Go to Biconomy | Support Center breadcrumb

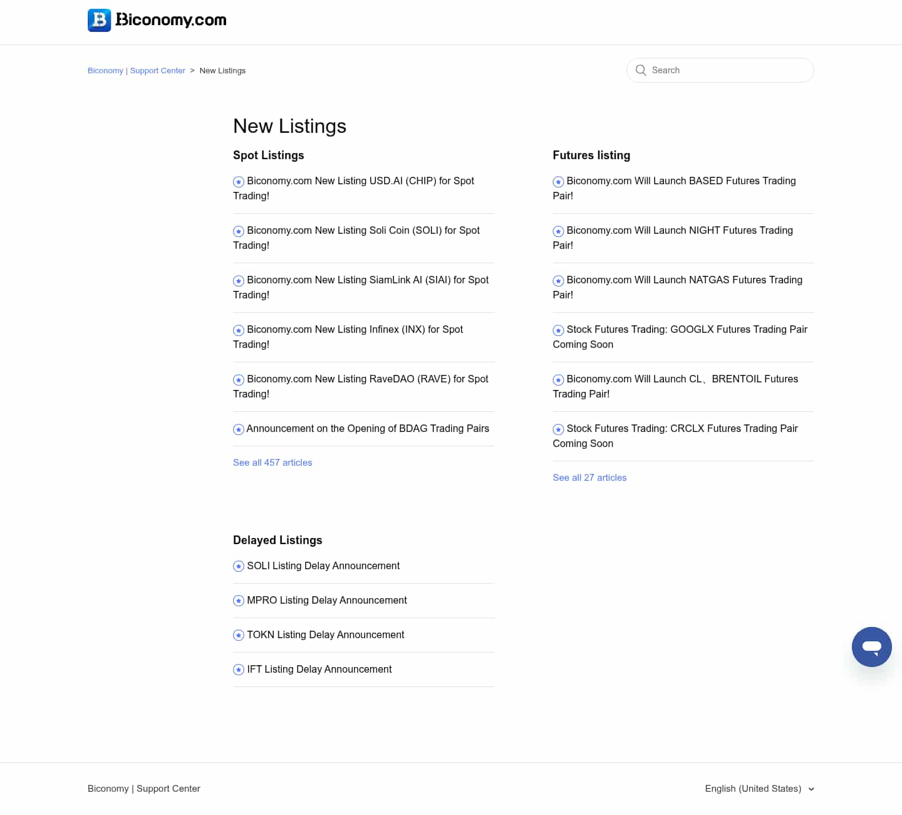[x=136, y=71]
